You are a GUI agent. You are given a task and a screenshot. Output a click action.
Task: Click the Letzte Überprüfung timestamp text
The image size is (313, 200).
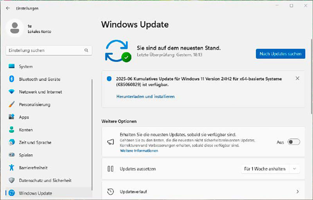169,55
